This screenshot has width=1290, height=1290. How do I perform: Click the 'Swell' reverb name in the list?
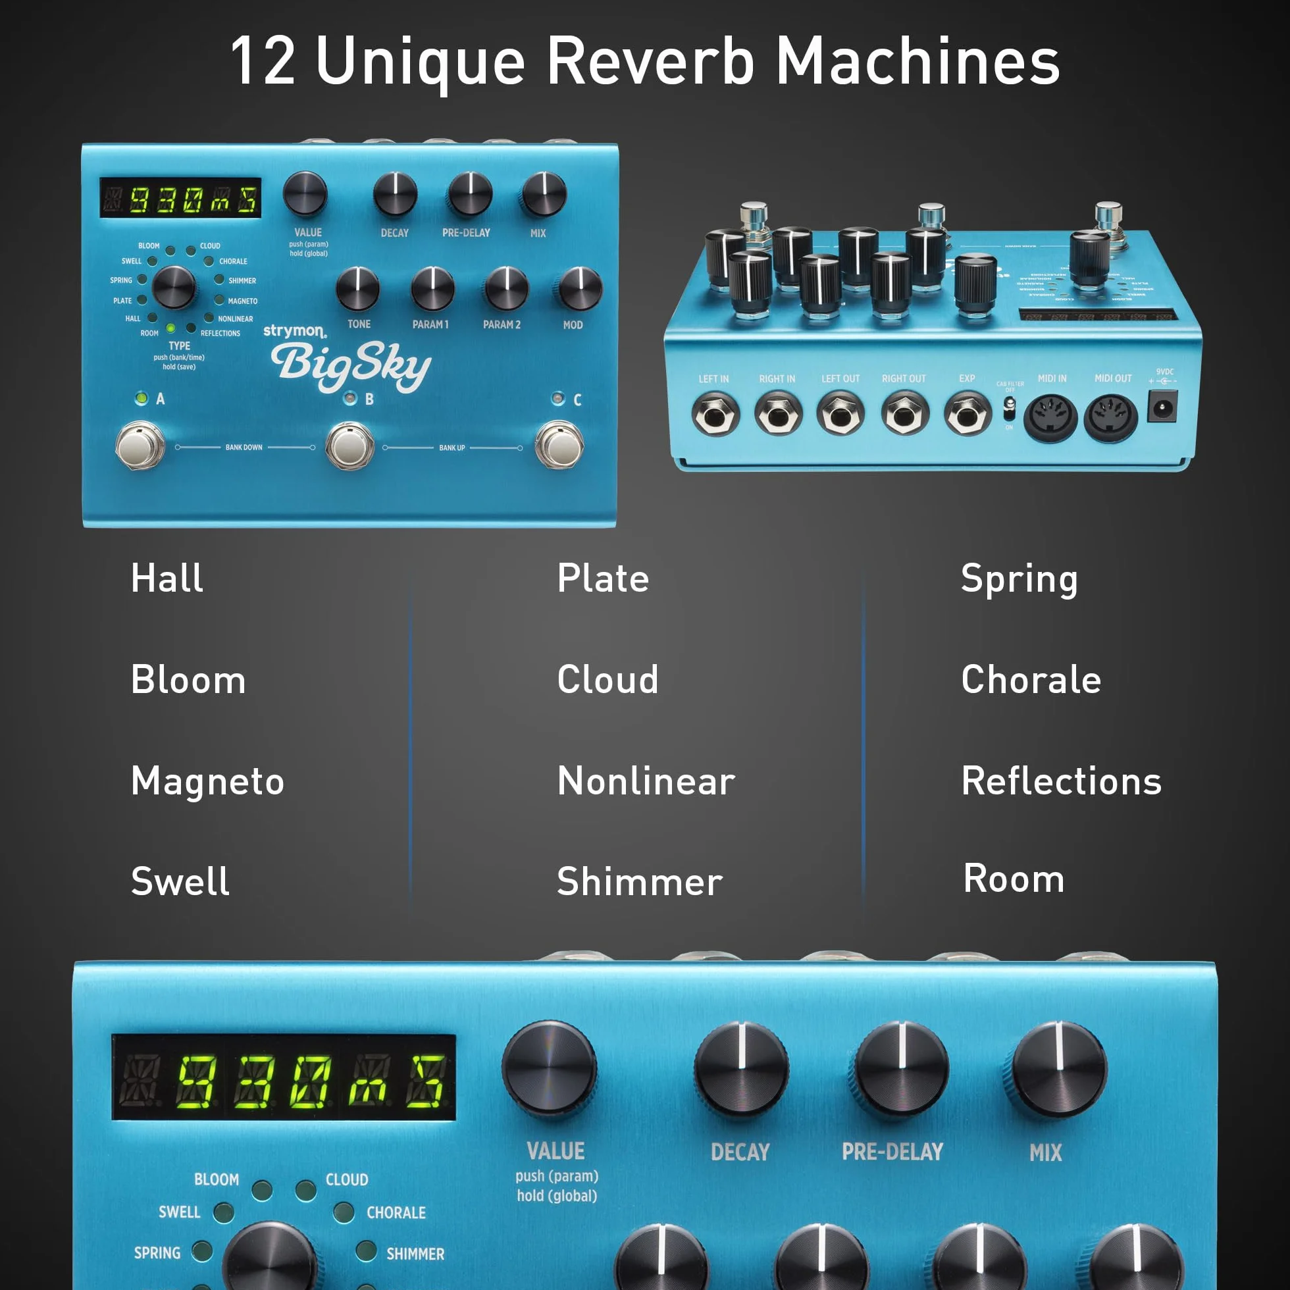click(180, 881)
